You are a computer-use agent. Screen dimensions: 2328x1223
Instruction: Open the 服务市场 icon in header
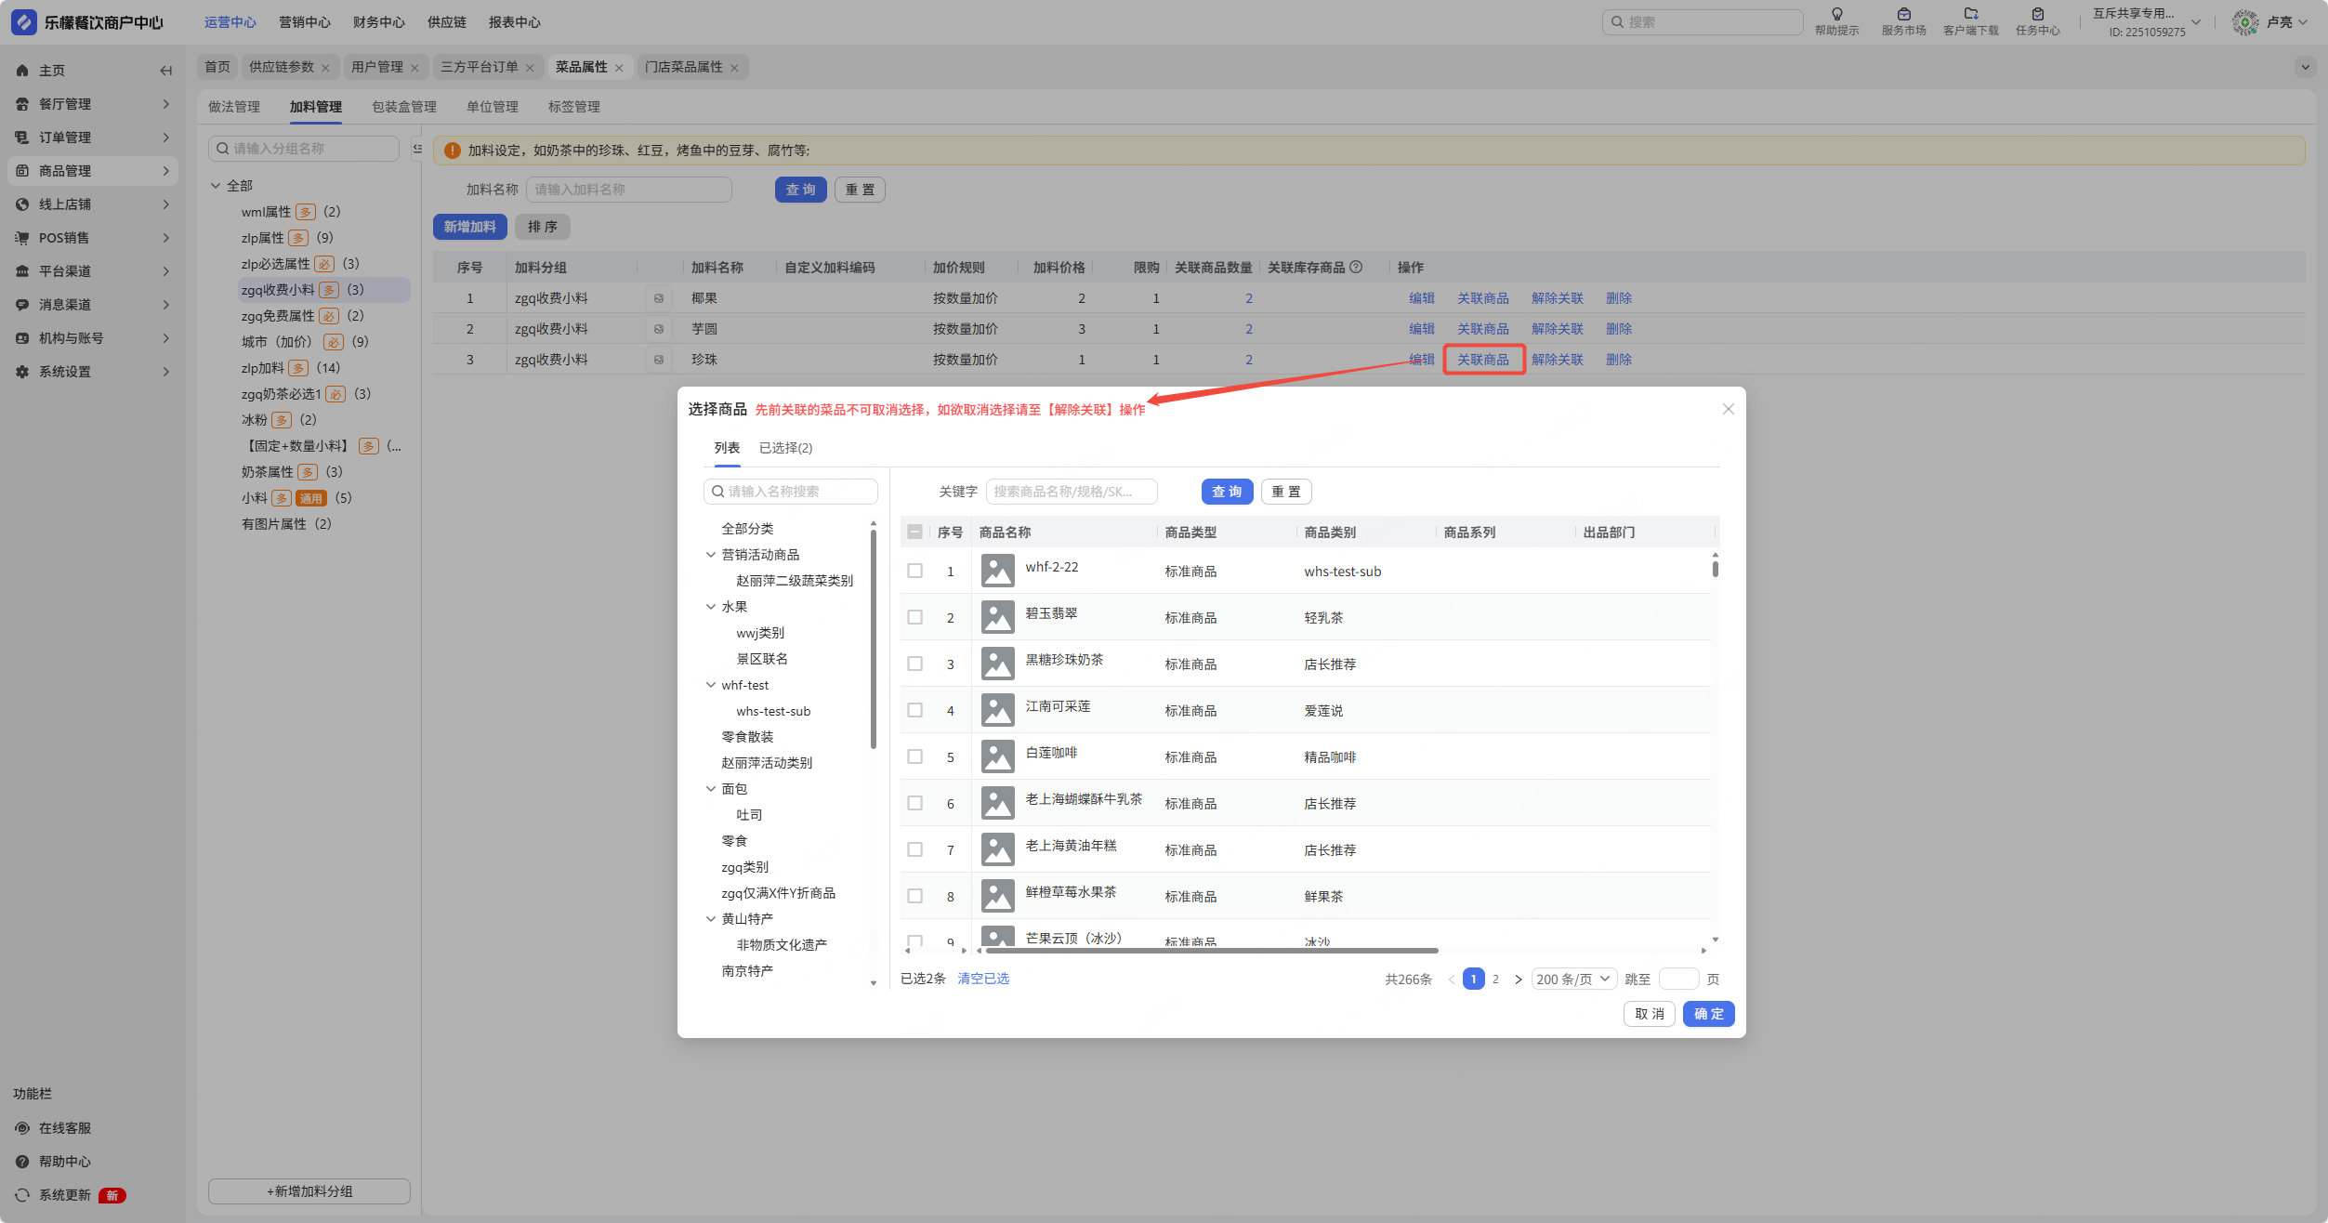(x=1903, y=14)
